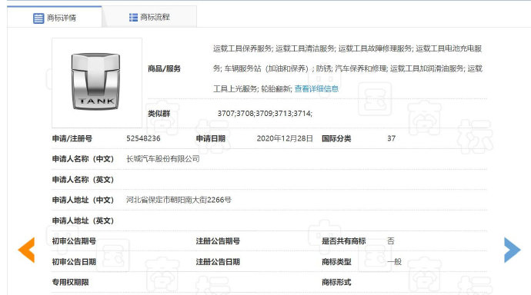Go to previous trademark with orange arrow
The width and height of the screenshot is (531, 295).
(26, 250)
